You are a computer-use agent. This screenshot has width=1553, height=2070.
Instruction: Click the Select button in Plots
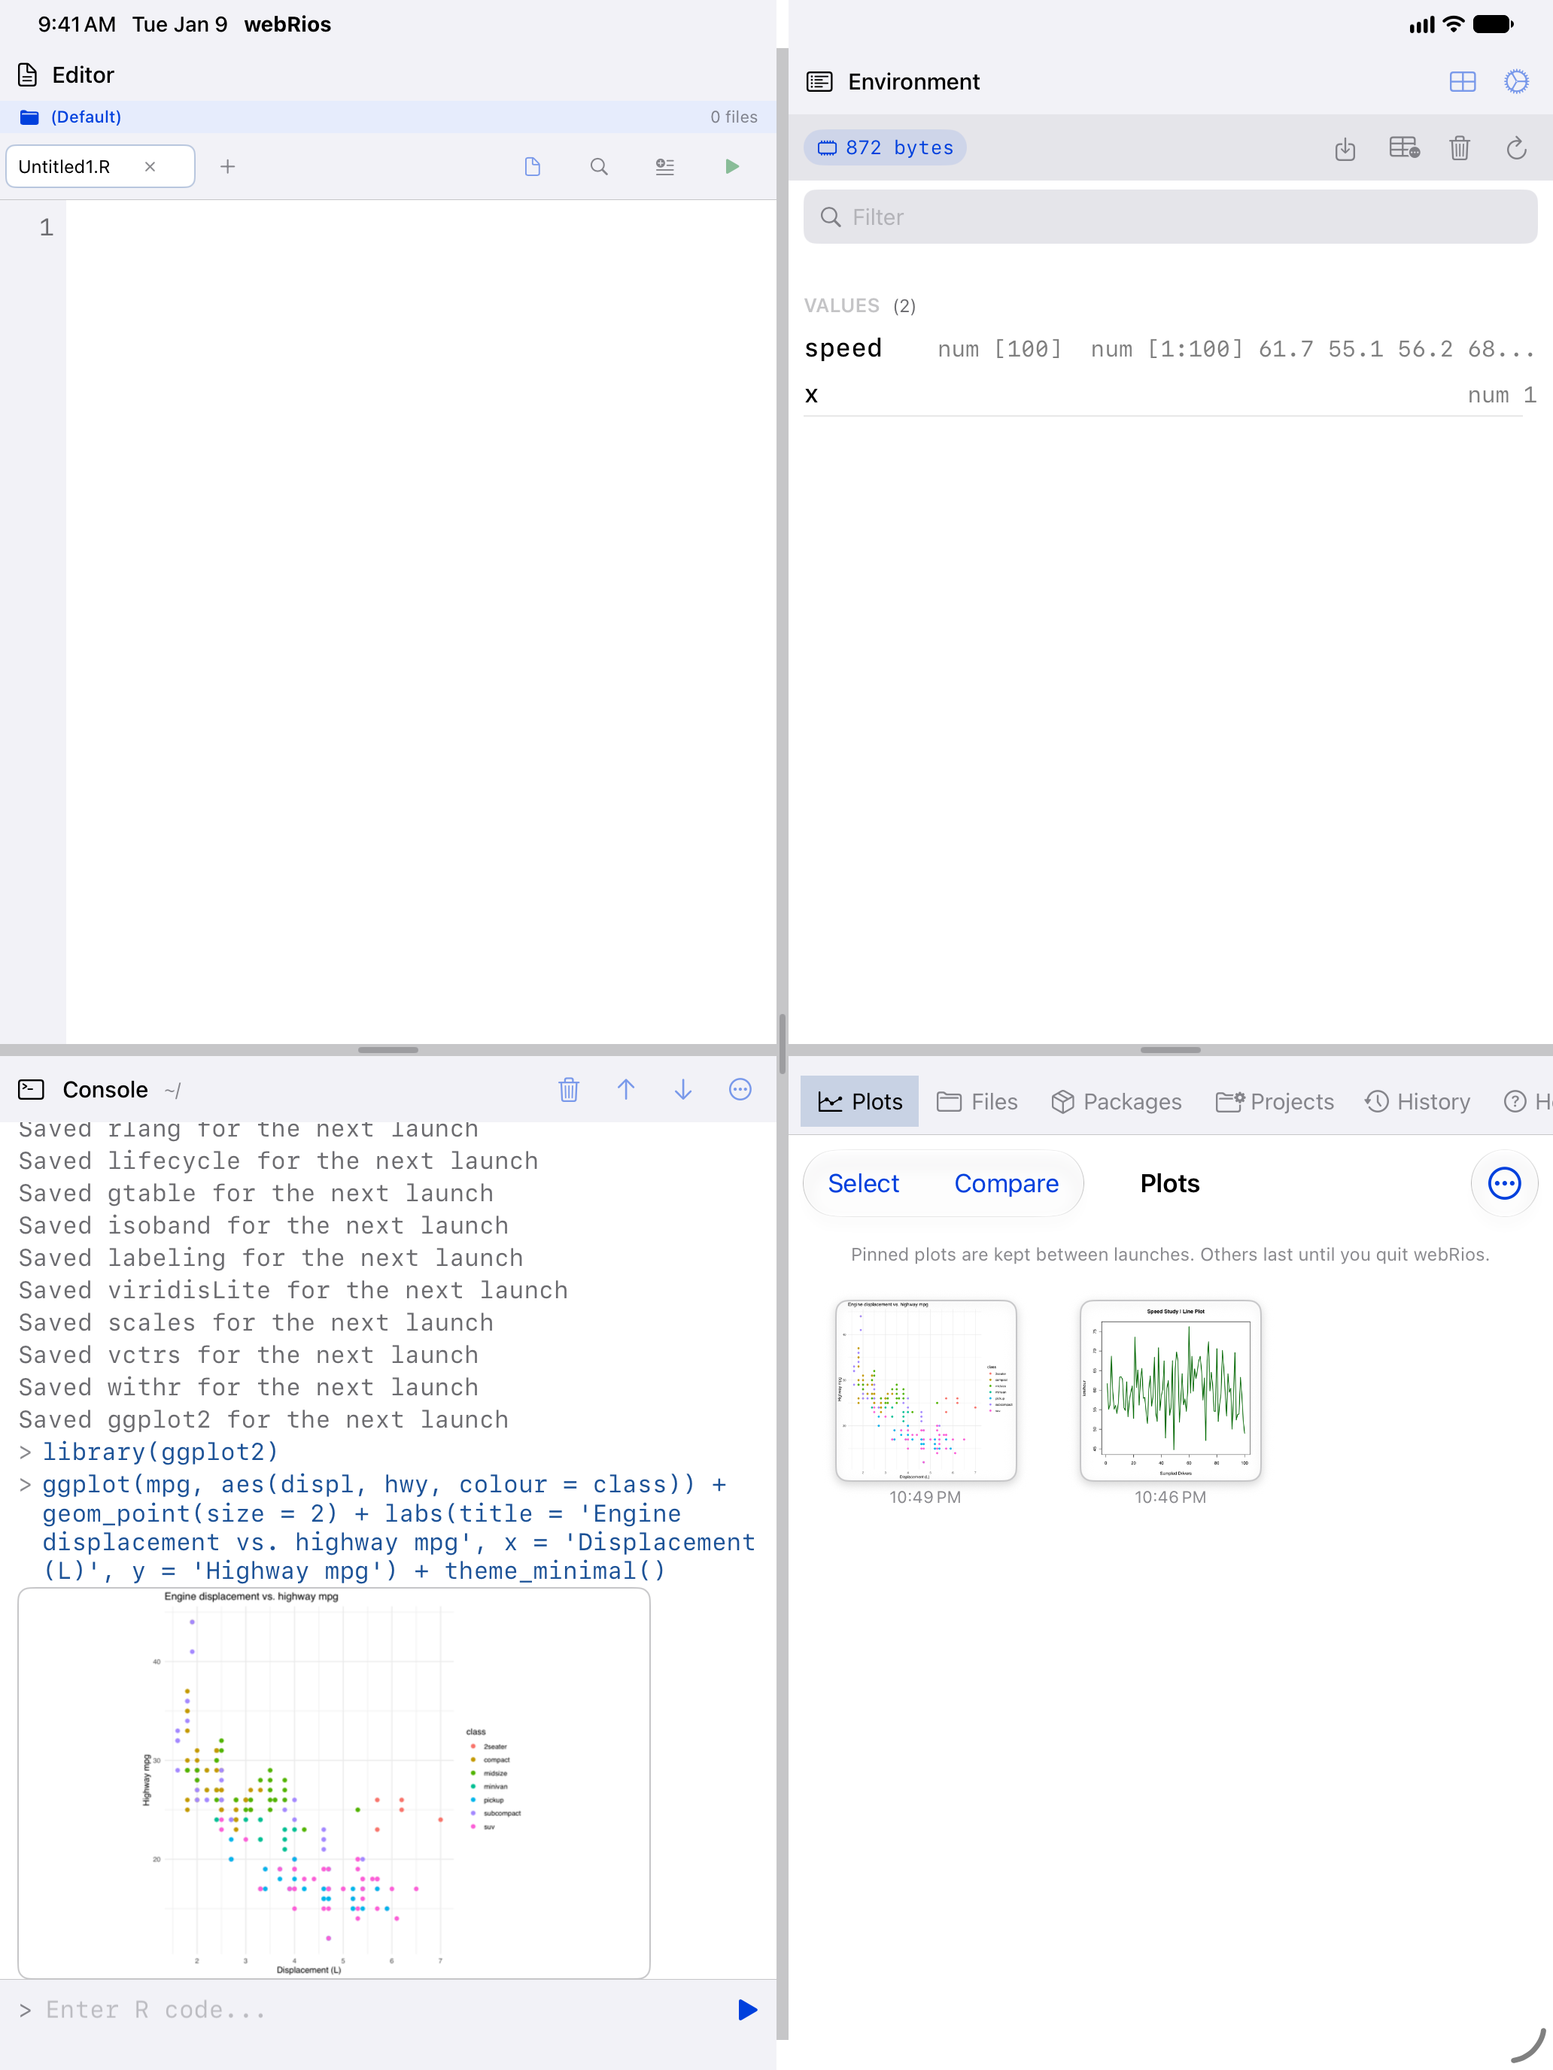coord(863,1184)
